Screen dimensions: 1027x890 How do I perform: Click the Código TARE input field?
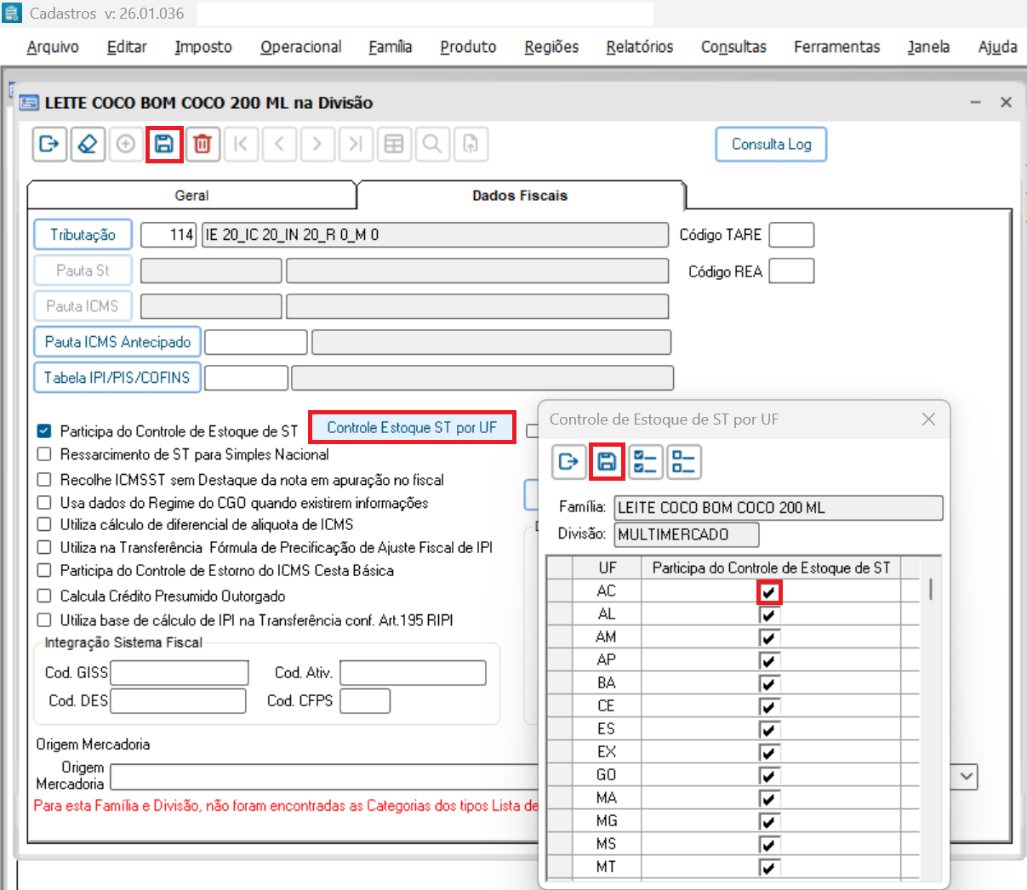[x=791, y=235]
